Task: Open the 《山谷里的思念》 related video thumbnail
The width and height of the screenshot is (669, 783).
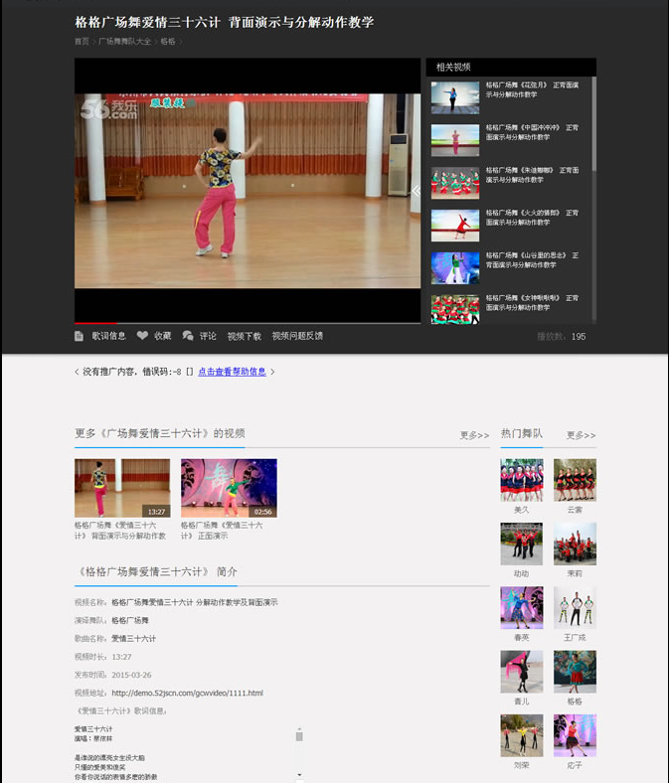Action: pos(455,268)
